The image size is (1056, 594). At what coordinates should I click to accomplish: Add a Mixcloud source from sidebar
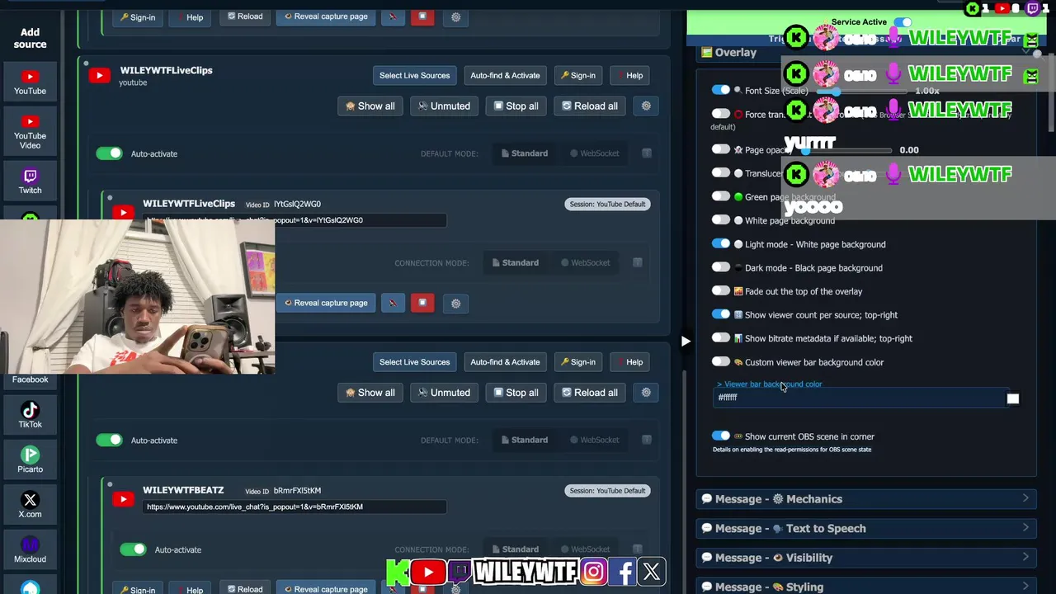[x=30, y=549]
